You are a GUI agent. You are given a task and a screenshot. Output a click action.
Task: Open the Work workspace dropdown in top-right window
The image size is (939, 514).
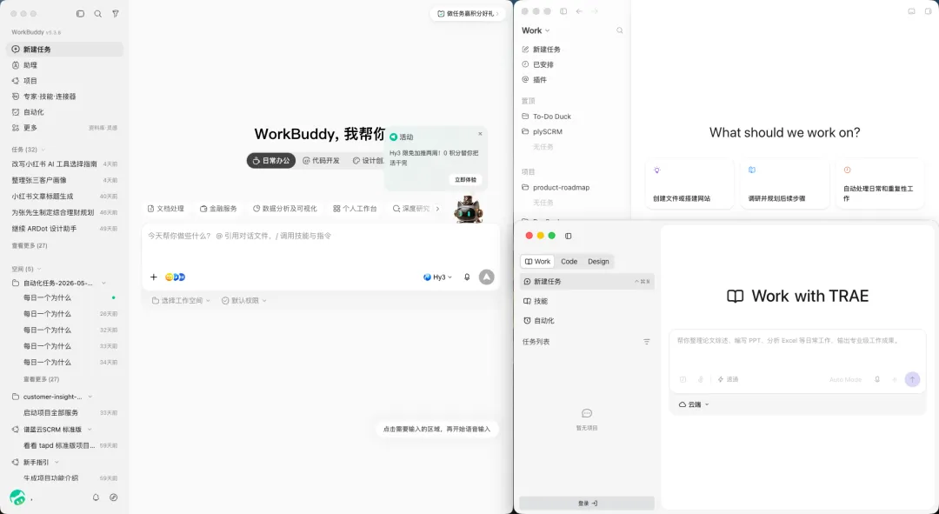(x=536, y=30)
